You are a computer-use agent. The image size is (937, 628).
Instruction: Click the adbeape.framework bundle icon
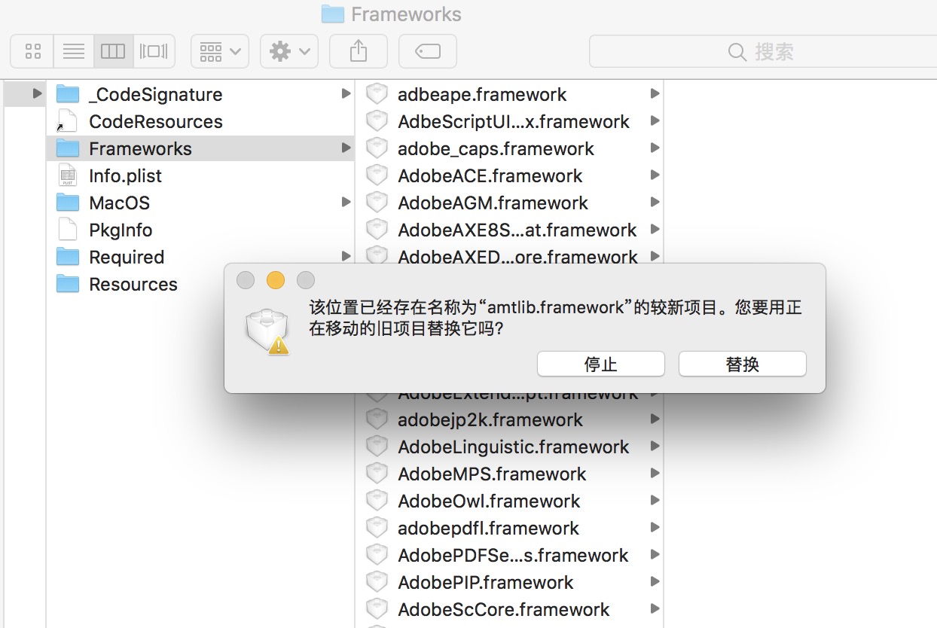377,94
